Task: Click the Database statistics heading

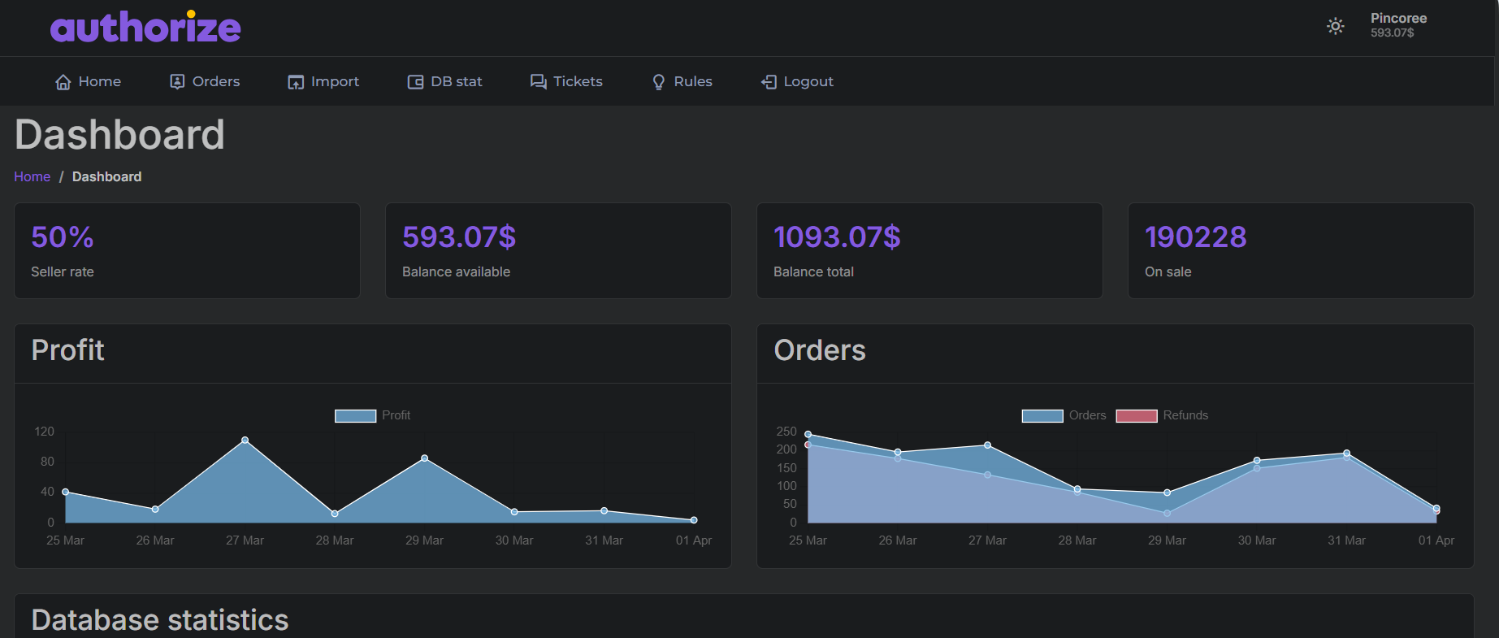Action: coord(160,620)
